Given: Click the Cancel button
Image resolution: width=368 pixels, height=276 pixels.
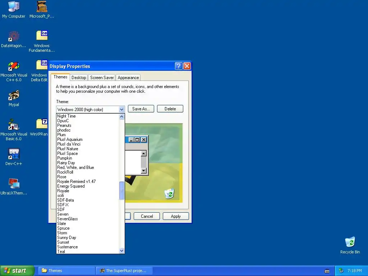Looking at the screenshot, I should pyautogui.click(x=147, y=216).
